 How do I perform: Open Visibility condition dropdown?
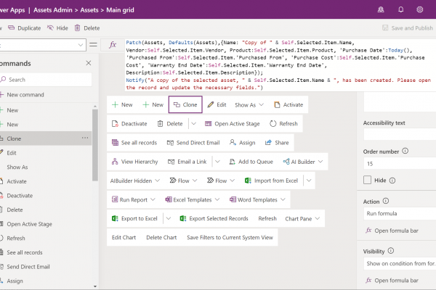400,263
